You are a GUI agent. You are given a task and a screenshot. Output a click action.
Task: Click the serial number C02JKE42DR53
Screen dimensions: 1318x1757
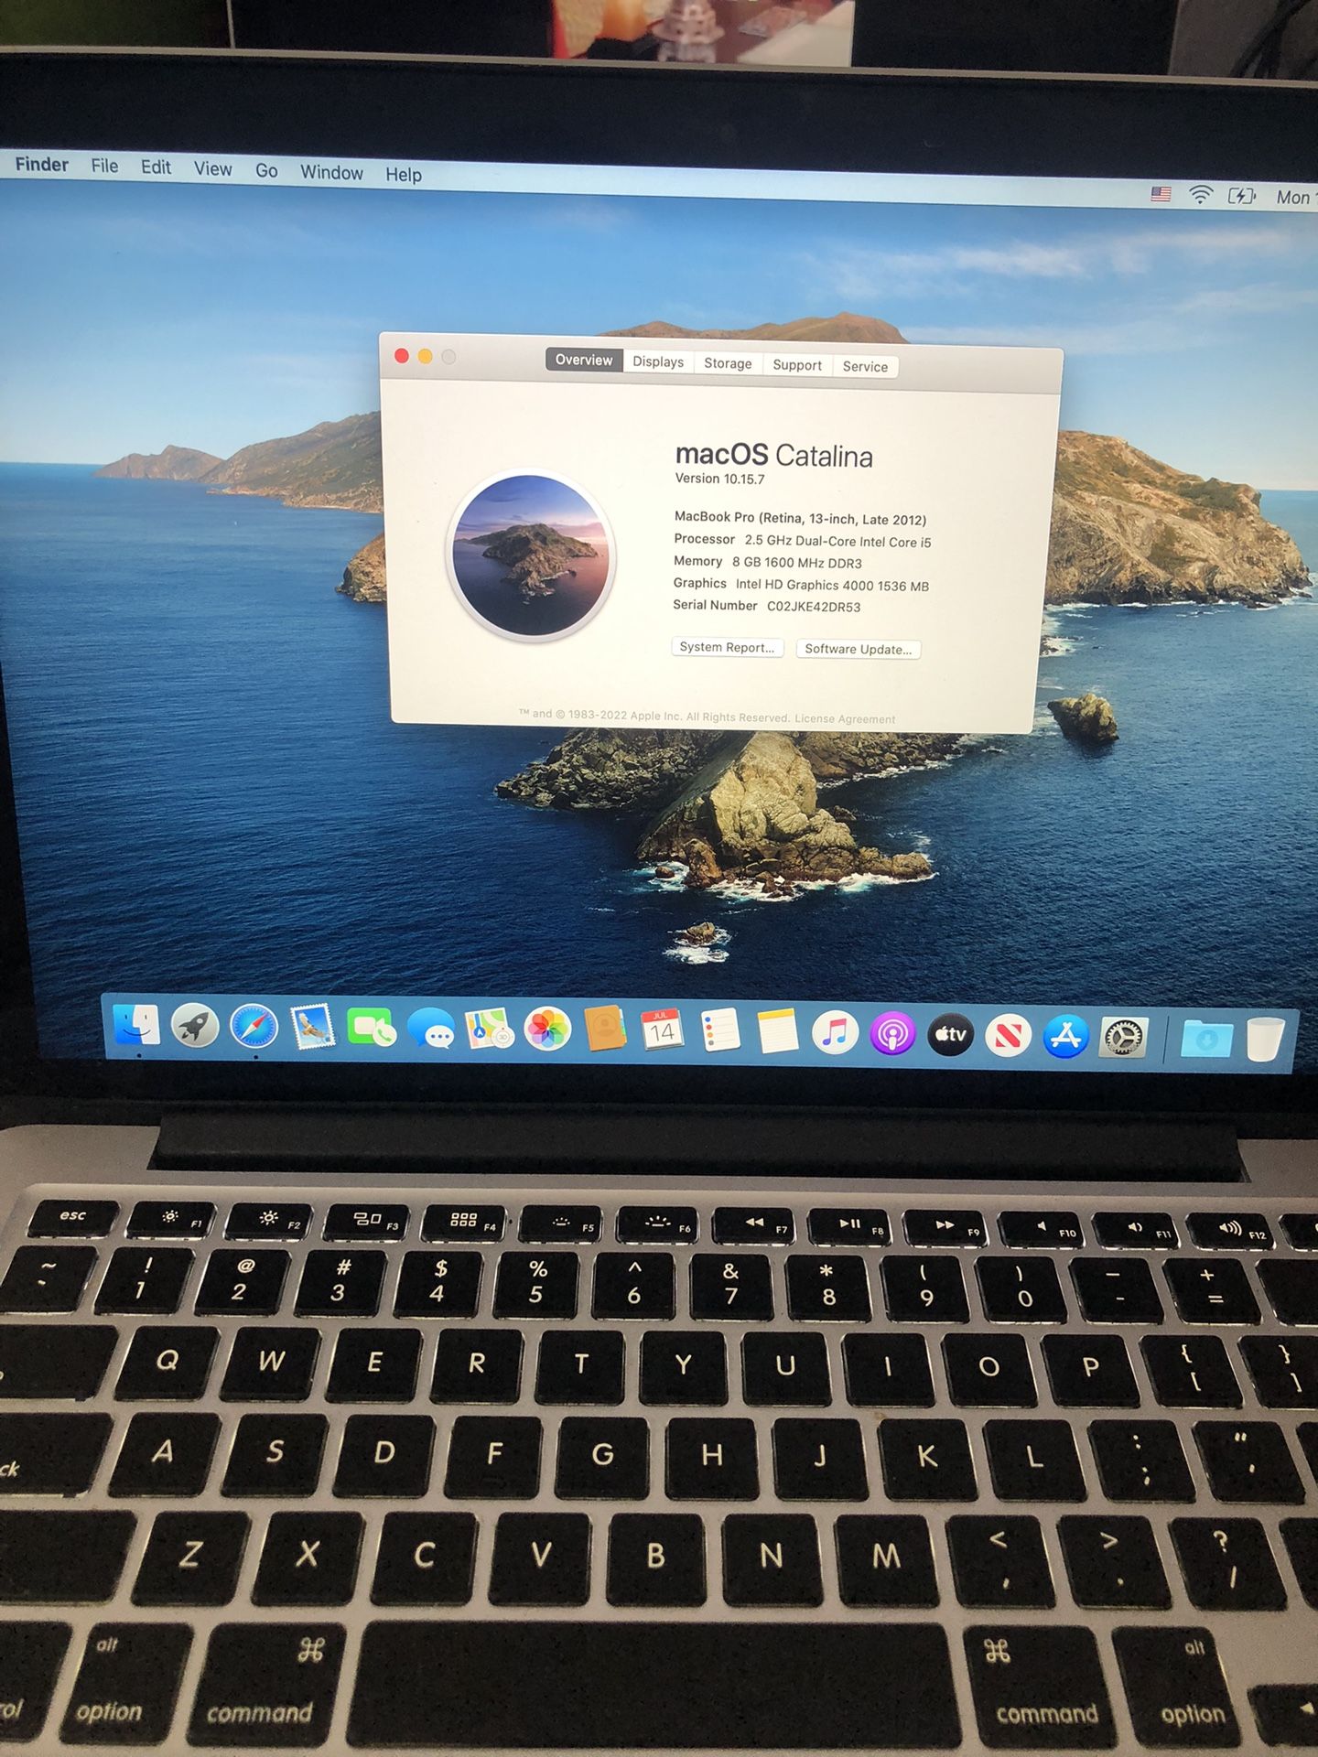click(x=814, y=607)
